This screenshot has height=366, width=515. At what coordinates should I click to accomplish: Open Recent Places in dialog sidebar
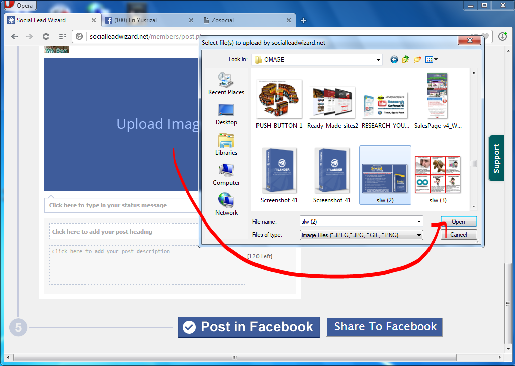[226, 84]
